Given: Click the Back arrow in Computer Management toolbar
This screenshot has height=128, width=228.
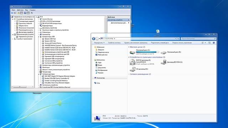Looking at the screenshot, I should pos(12,13).
